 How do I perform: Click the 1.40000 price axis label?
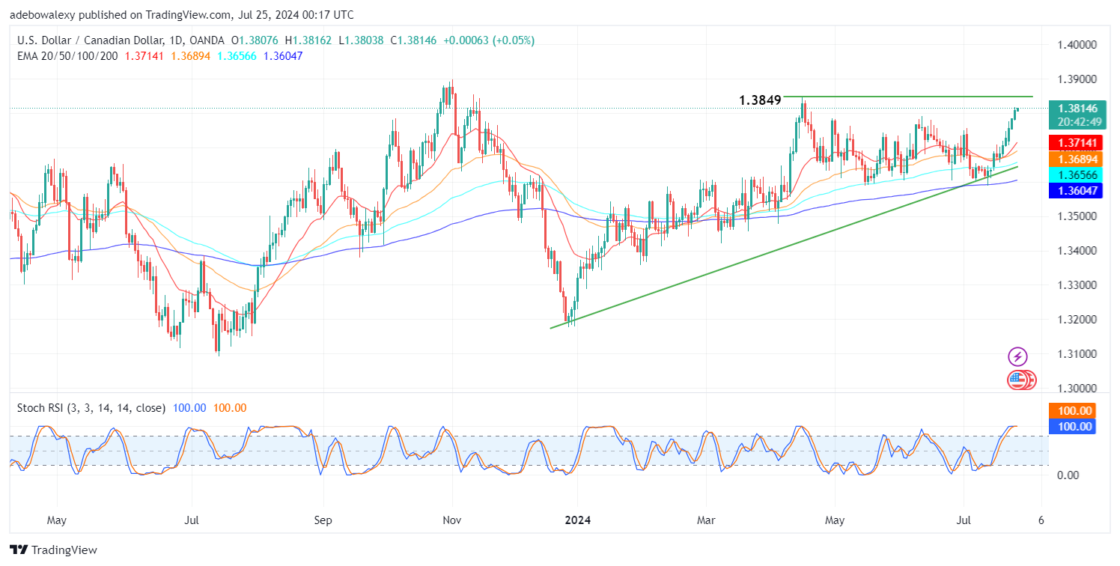(1077, 45)
